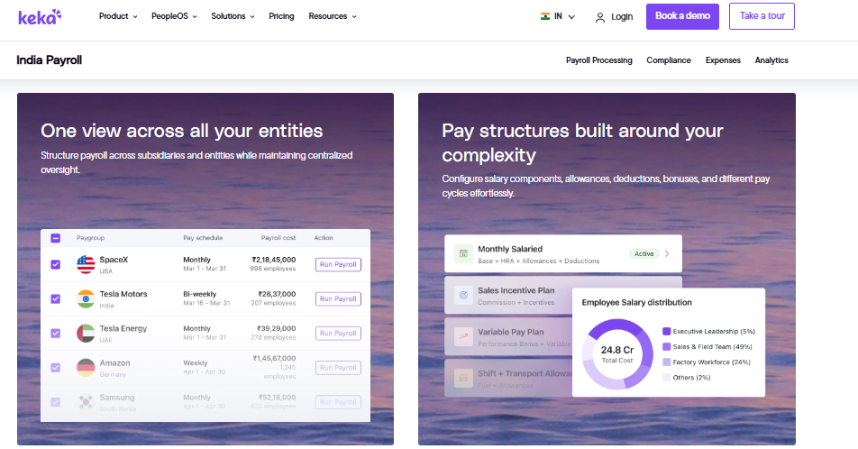
Task: Click the Payroll cost column header
Action: pos(278,238)
